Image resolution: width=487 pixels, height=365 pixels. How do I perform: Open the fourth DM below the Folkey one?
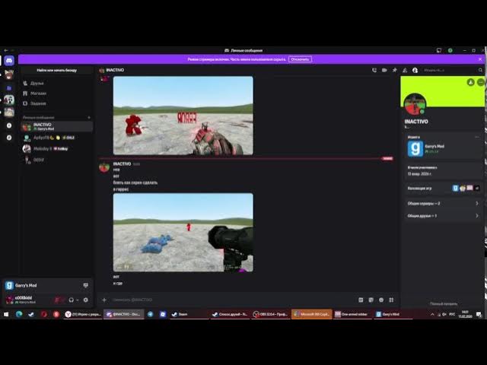tap(57, 160)
